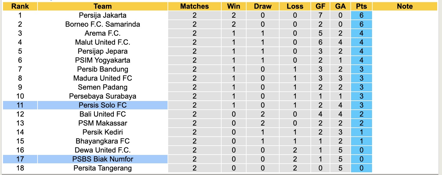Sort by the Team column header

tap(103, 6)
